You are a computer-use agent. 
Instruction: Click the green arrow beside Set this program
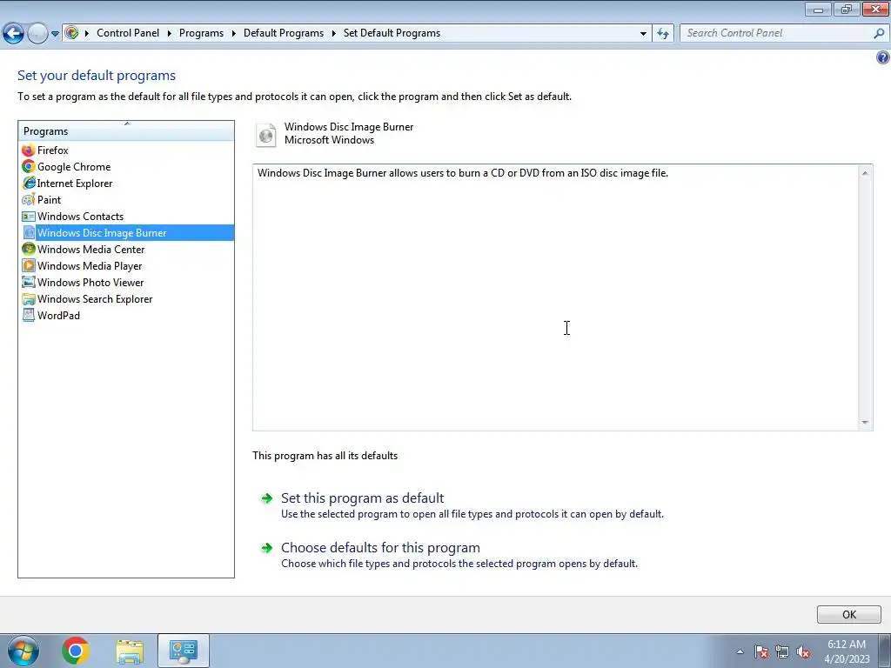(x=266, y=498)
